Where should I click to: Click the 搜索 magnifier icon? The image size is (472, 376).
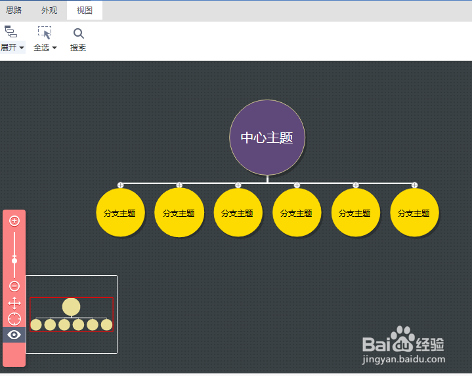point(79,33)
